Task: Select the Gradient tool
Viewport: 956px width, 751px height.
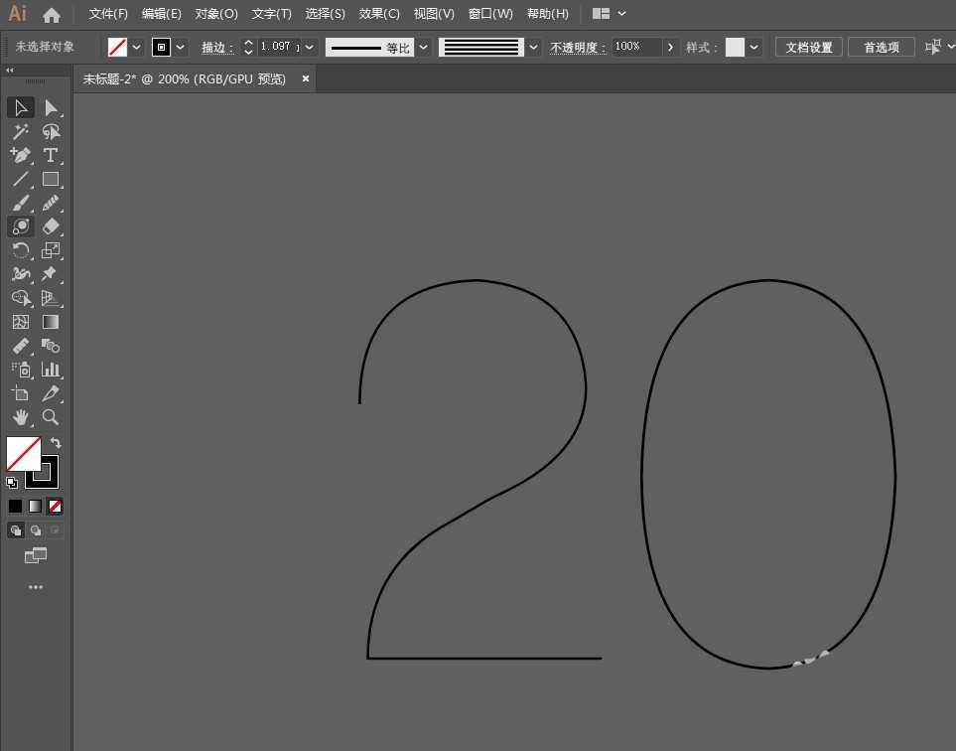Action: [x=51, y=322]
